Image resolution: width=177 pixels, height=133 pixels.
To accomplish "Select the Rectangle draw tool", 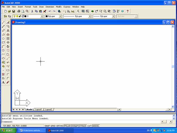I will (3, 42).
